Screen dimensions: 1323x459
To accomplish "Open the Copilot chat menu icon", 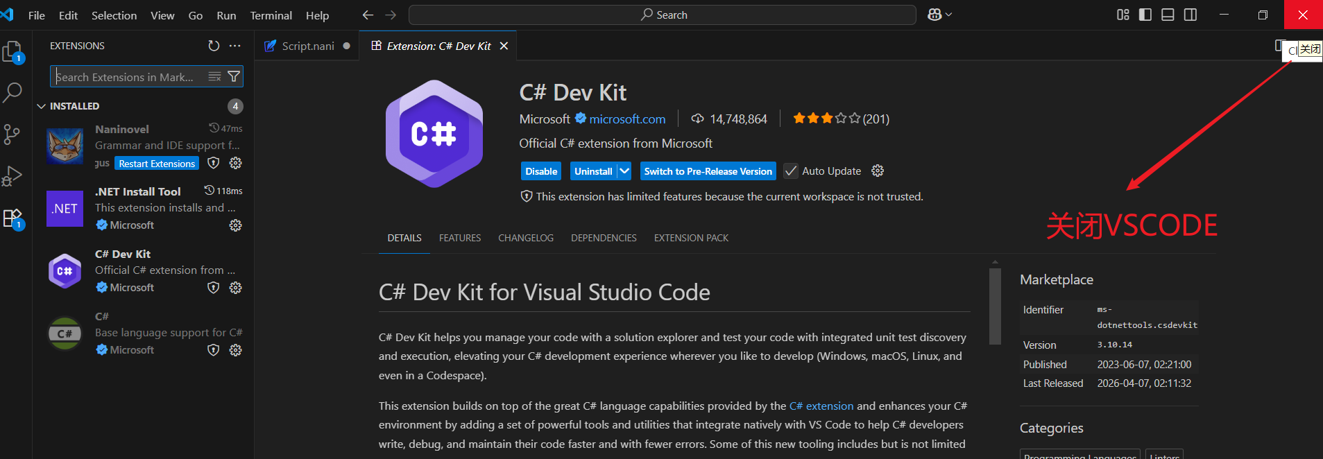I will tap(939, 15).
